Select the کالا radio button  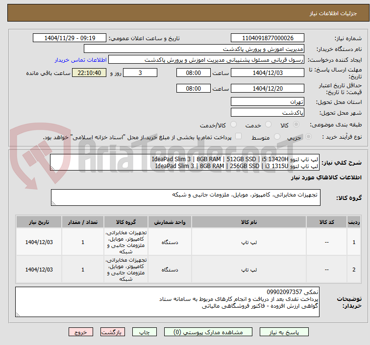pyautogui.click(x=296, y=124)
